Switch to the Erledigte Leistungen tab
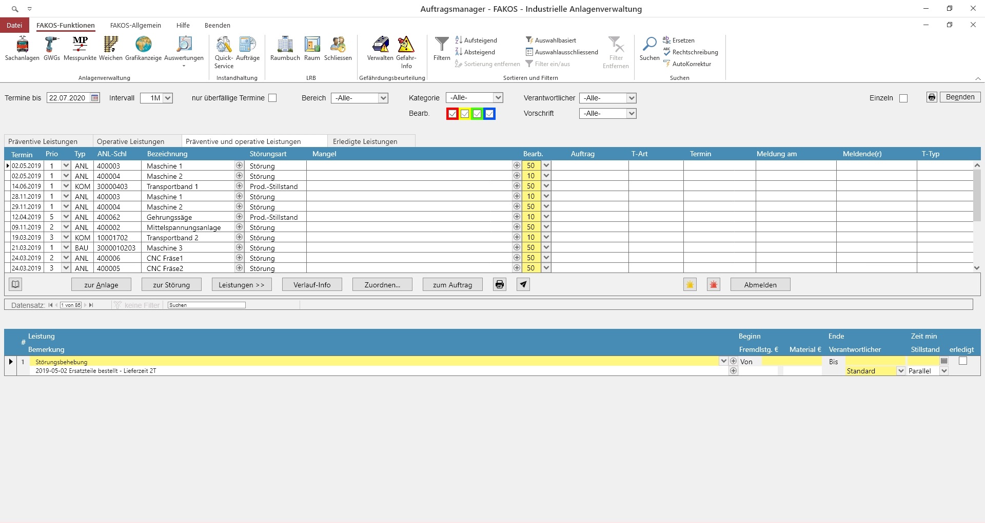This screenshot has width=985, height=523. (x=365, y=141)
